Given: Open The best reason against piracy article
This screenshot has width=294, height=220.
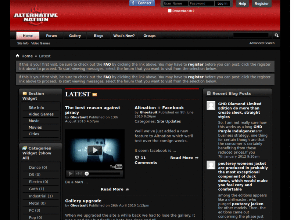Looking at the screenshot, I should (93, 110).
